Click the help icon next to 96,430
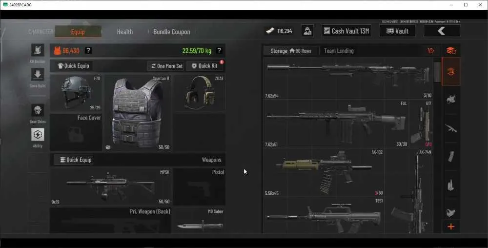This screenshot has width=488, height=248. (88, 50)
